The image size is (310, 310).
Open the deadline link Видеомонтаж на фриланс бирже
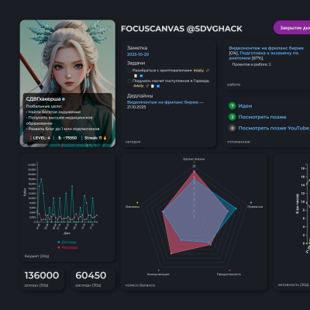tap(163, 102)
